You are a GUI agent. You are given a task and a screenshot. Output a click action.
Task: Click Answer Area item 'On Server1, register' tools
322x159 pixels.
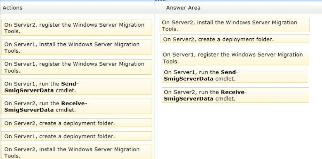pyautogui.click(x=235, y=58)
